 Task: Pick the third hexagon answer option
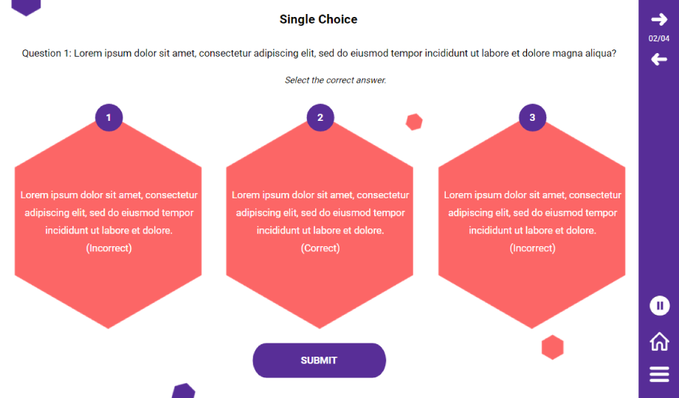(532, 221)
